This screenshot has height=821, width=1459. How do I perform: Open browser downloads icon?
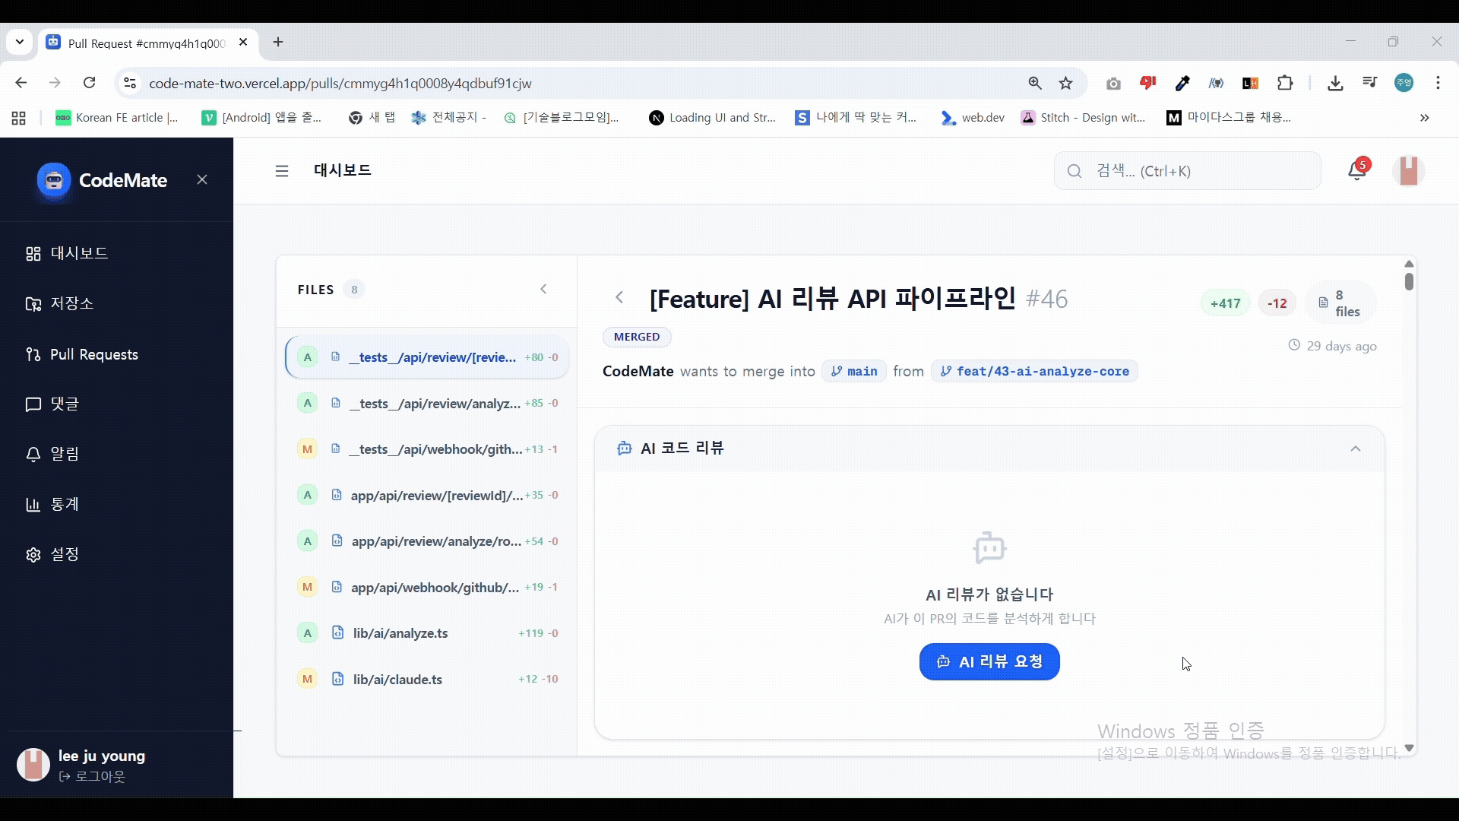tap(1335, 83)
